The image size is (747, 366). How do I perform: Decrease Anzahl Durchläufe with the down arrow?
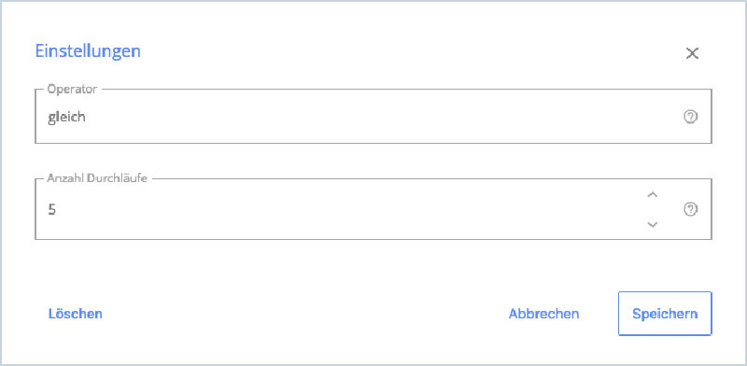[x=652, y=224]
